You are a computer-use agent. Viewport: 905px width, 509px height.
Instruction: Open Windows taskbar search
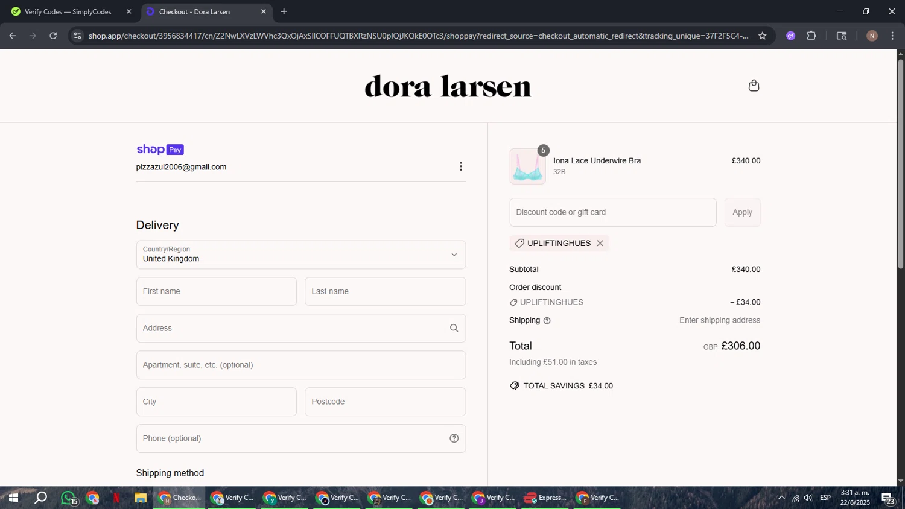coord(40,498)
